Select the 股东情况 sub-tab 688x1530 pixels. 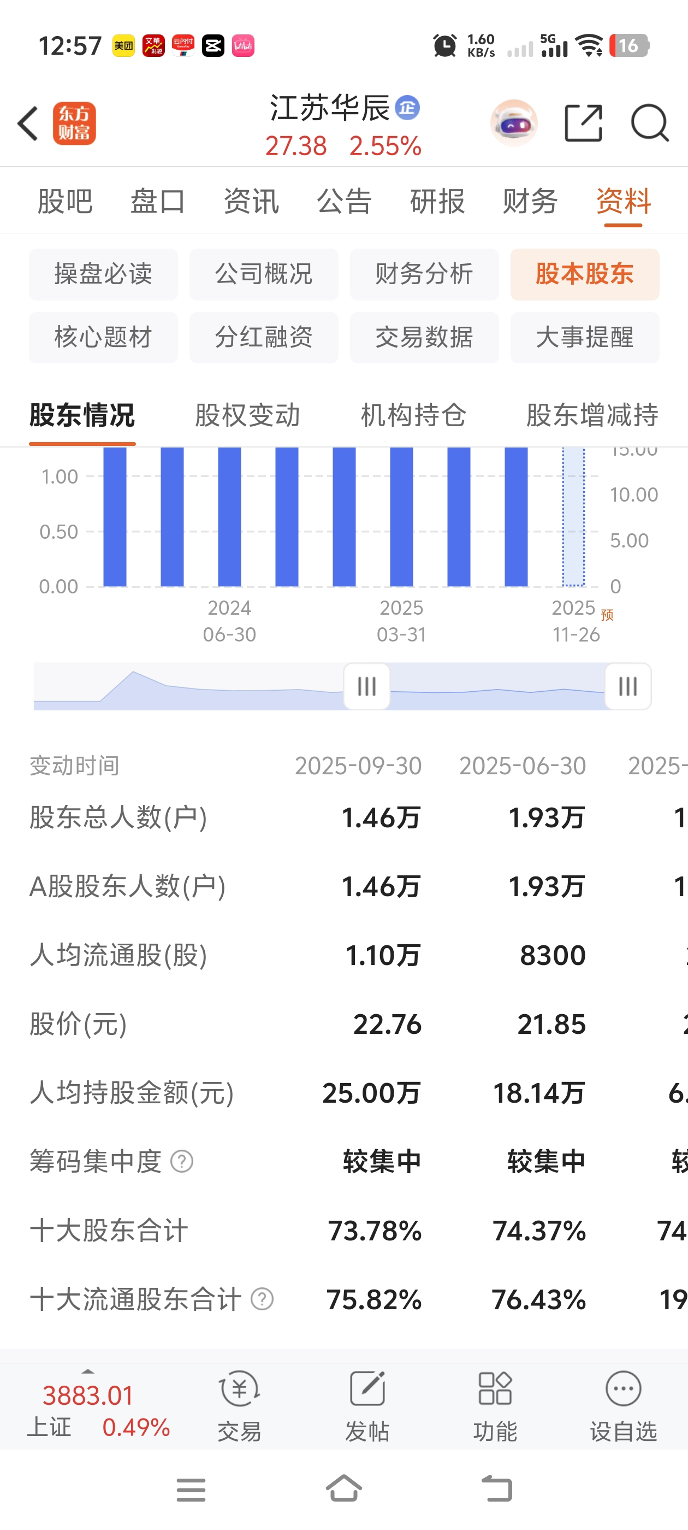pos(82,415)
